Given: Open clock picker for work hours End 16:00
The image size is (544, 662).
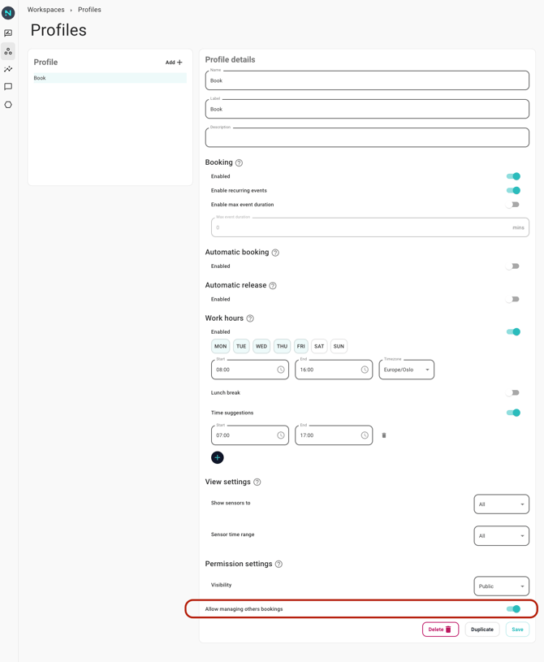Looking at the screenshot, I should click(365, 370).
